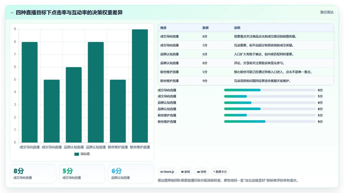Screen dimensions: 344x193
Task: Click the 说明 column header
Action: (x=237, y=28)
